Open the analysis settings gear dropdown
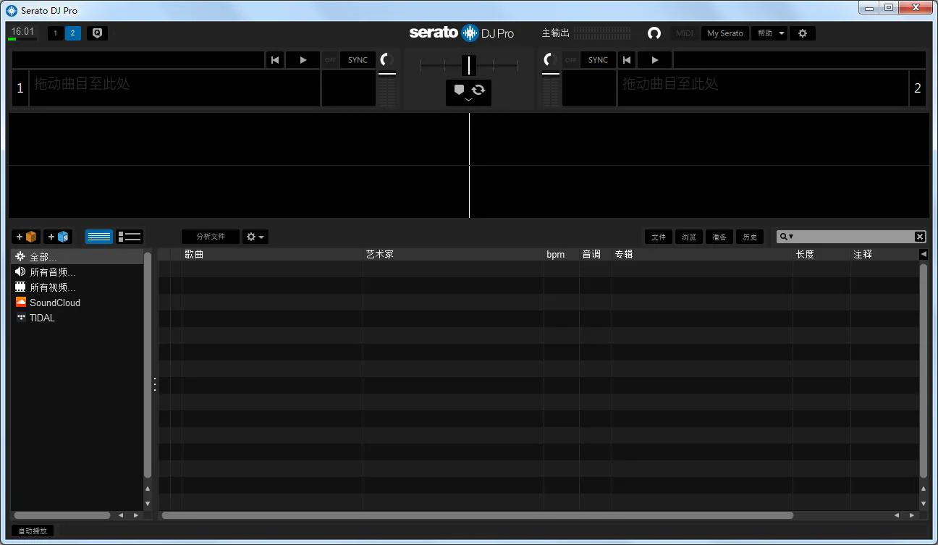Screen dimensions: 938x545 [255, 237]
